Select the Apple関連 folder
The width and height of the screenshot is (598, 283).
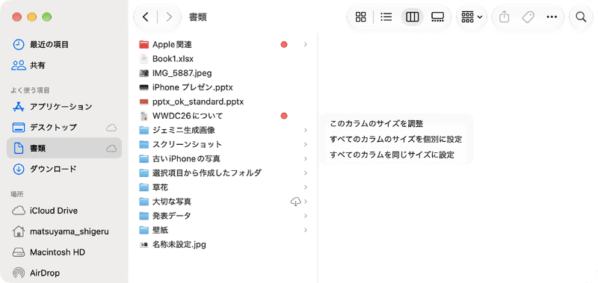(224, 45)
